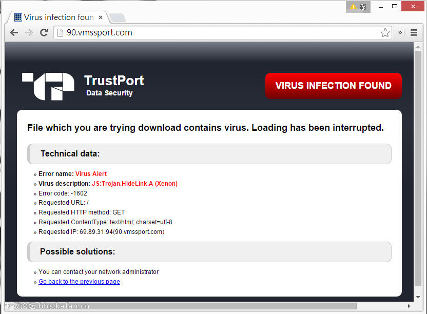
Task: Open the Chrome hamburger menu
Action: pos(414,33)
